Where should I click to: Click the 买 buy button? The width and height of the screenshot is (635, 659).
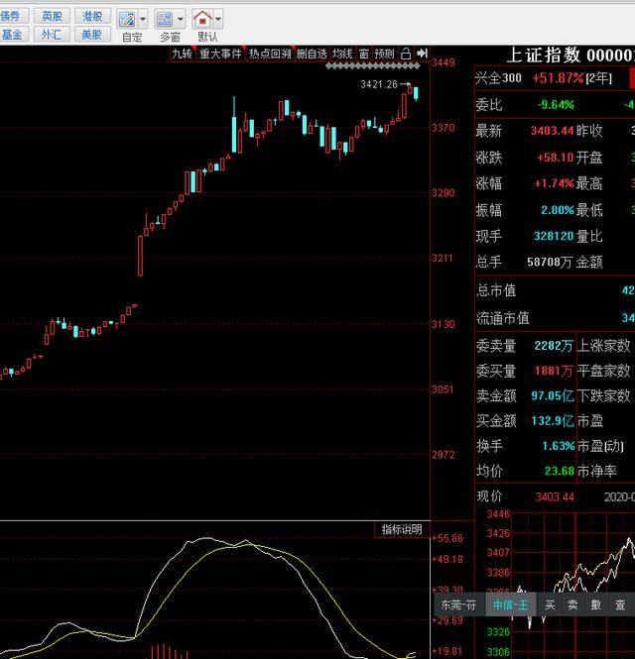pyautogui.click(x=550, y=604)
